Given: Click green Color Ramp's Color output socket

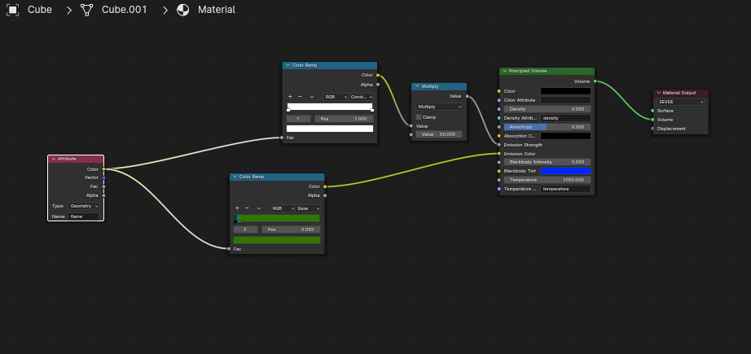Looking at the screenshot, I should (325, 186).
